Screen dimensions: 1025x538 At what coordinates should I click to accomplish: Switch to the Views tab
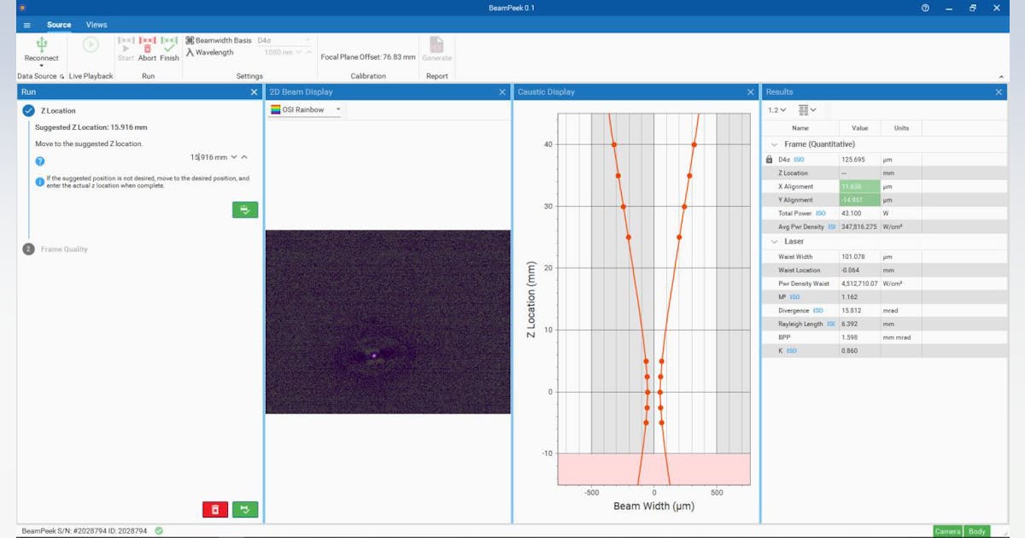(x=96, y=24)
